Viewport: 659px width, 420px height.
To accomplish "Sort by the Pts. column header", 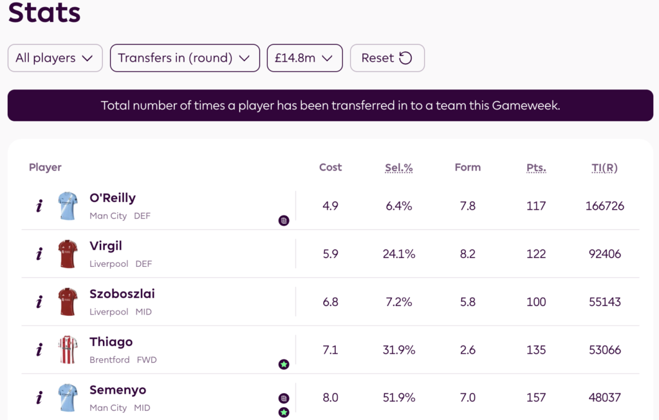I will pos(536,167).
